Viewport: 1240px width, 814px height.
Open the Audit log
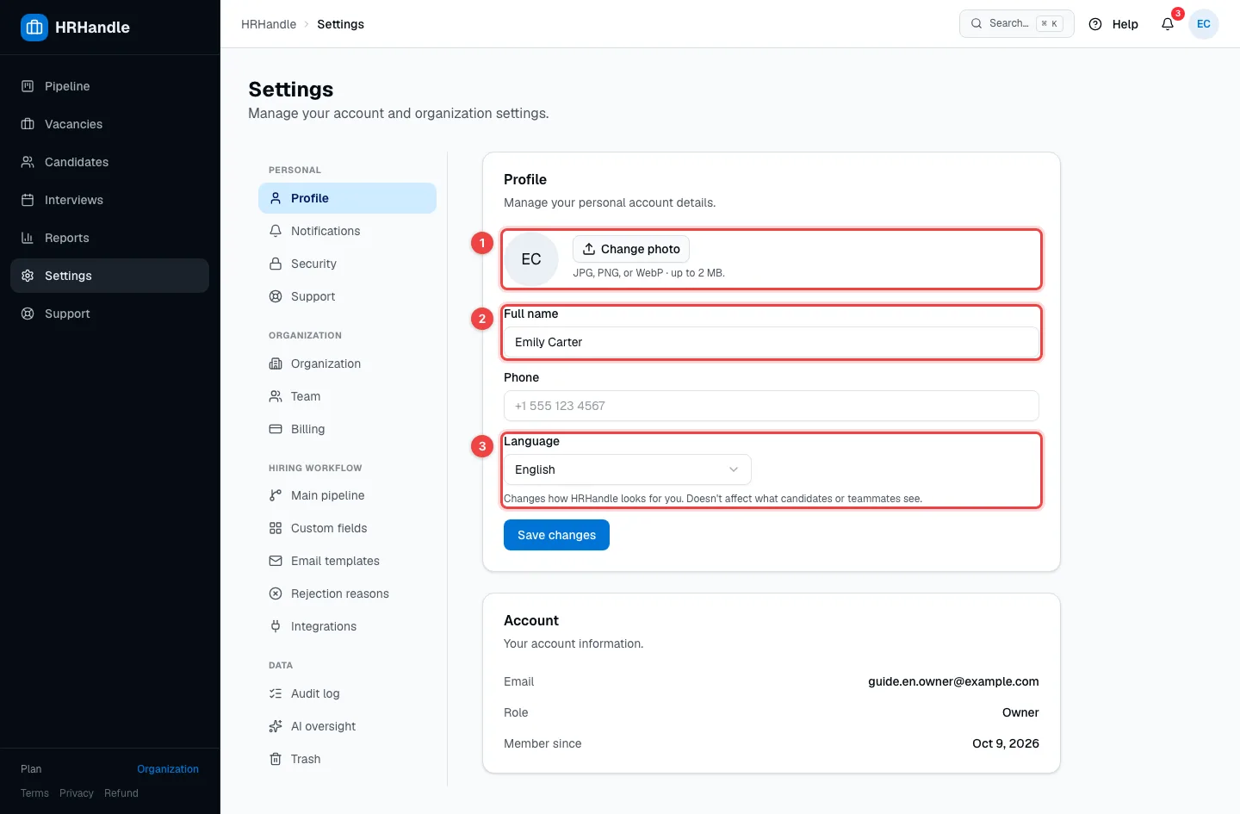(347, 693)
